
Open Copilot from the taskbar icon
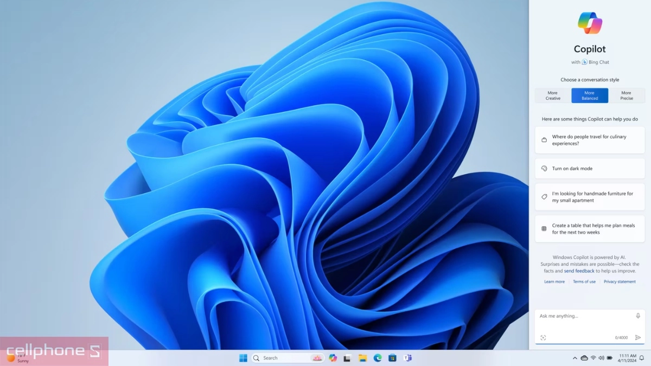tap(333, 358)
